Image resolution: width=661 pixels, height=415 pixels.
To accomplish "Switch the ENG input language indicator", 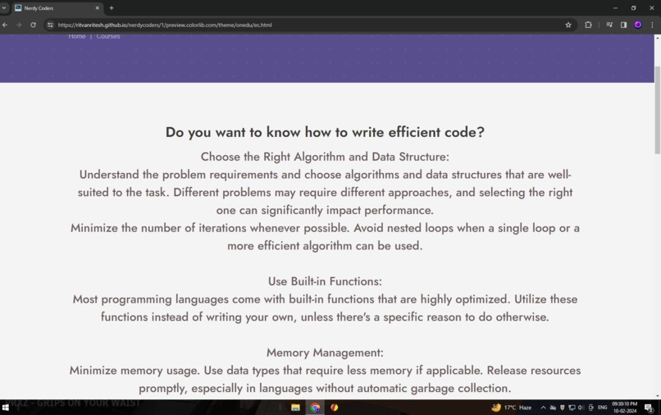I will 603,408.
